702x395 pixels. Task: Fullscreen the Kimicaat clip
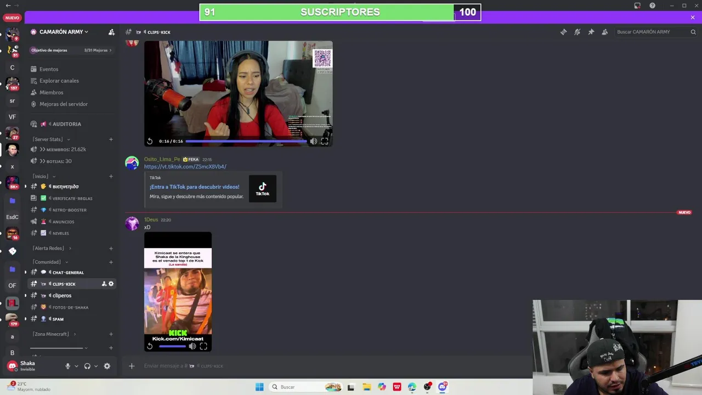click(x=203, y=346)
